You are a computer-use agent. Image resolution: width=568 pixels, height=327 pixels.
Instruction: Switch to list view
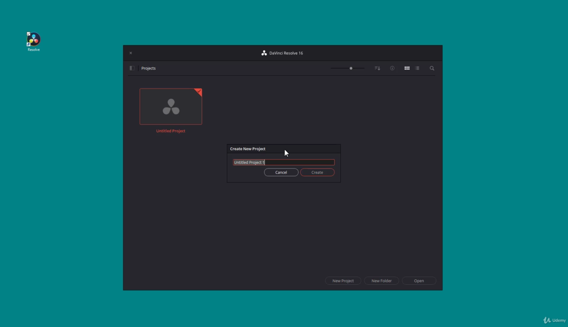[x=417, y=68]
